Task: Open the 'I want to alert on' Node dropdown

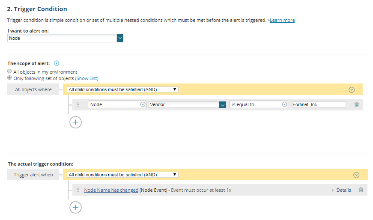Action: 65,38
